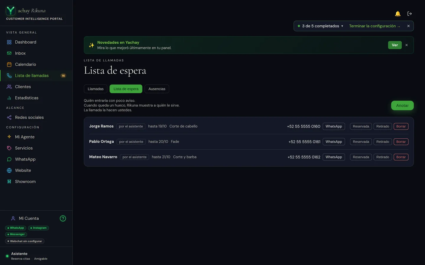The width and height of the screenshot is (425, 265).
Task: Click Terminar la configuración link
Action: 375,26
